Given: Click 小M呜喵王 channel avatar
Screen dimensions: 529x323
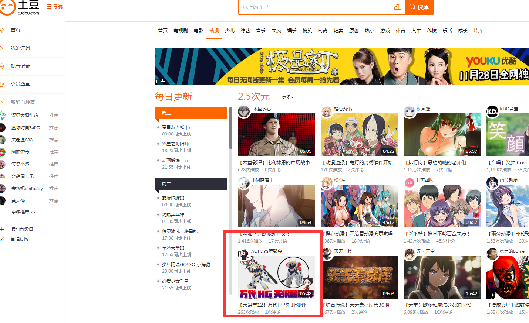Looking at the screenshot, I should 244,183.
